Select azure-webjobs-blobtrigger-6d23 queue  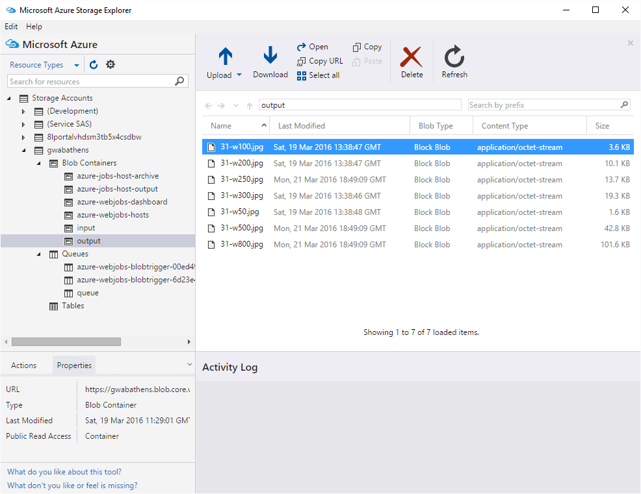click(x=129, y=280)
